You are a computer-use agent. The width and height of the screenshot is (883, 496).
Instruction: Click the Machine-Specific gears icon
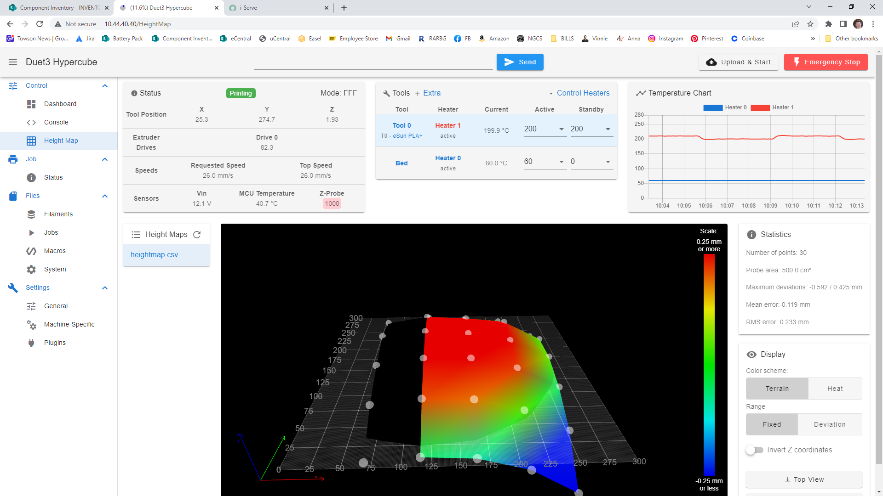point(31,325)
